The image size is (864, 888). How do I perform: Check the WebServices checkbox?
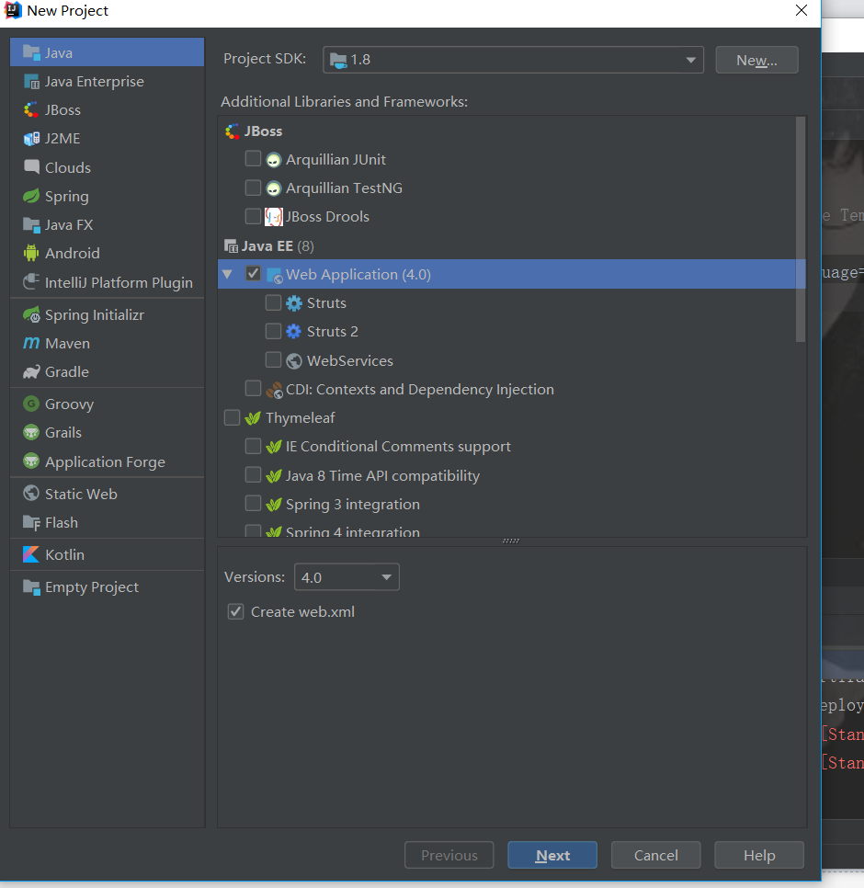click(x=274, y=359)
